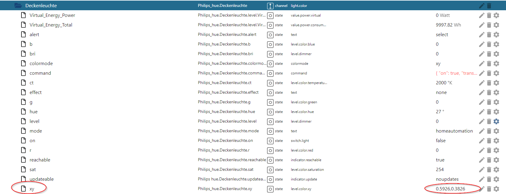
Task: Edit the xy state object
Action: pyautogui.click(x=482, y=189)
